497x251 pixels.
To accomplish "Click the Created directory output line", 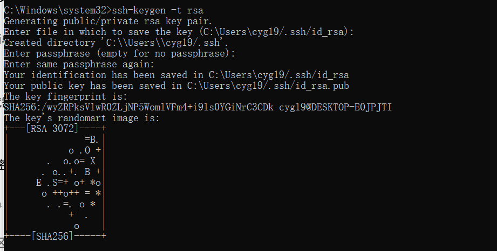I will click(x=116, y=43).
